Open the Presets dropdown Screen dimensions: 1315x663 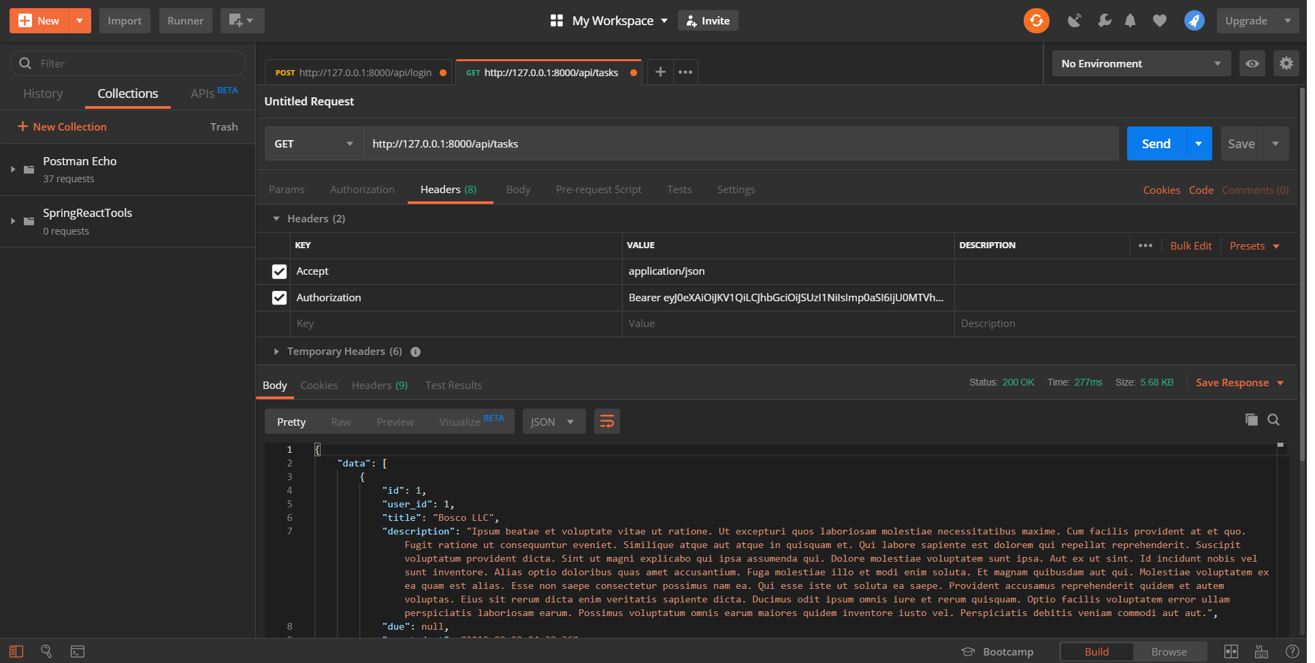pos(1254,245)
